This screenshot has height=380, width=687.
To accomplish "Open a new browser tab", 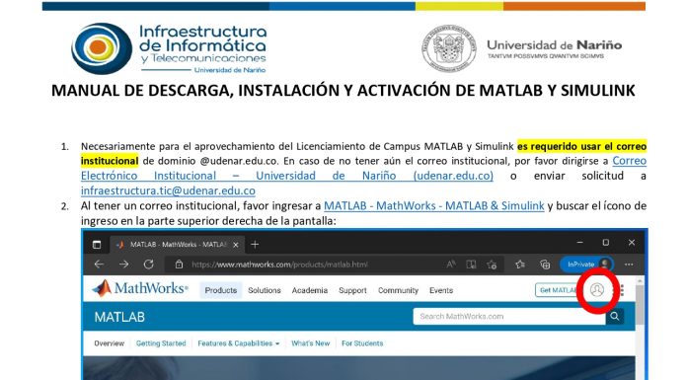I will (x=255, y=245).
